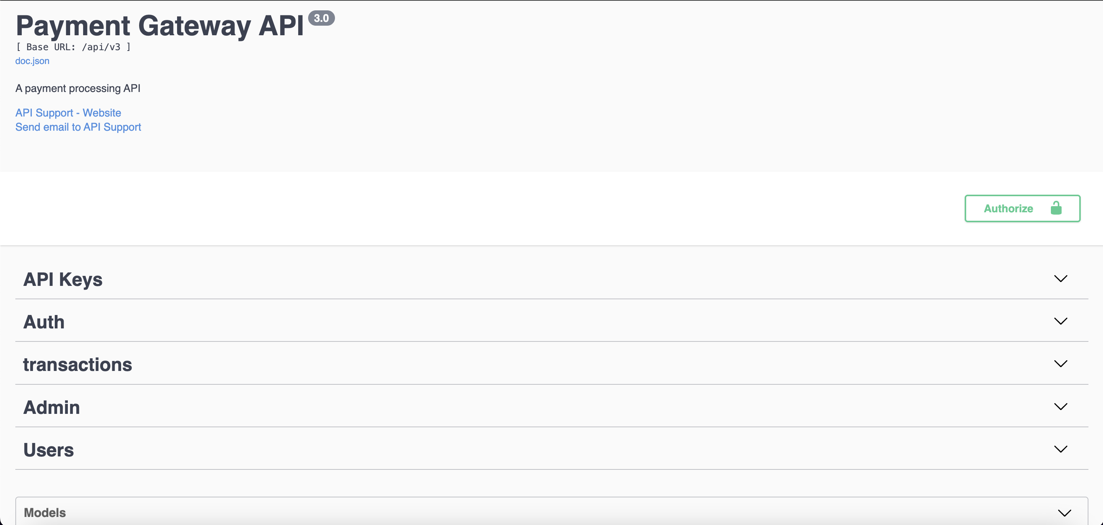1103x525 pixels.
Task: Visit the API Support Website link
Action: pos(68,113)
